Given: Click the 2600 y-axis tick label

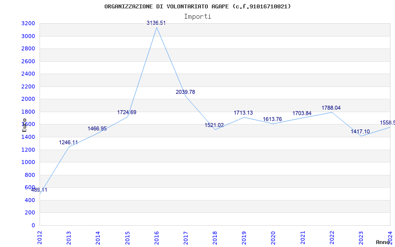Looking at the screenshot, I should [28, 61].
